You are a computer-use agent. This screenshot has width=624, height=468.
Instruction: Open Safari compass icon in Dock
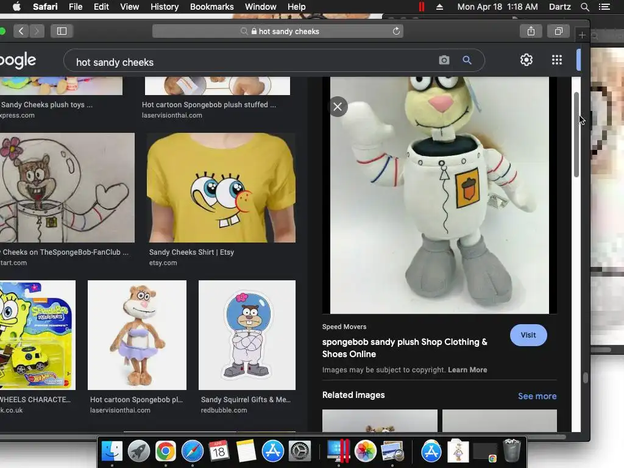pyautogui.click(x=192, y=452)
